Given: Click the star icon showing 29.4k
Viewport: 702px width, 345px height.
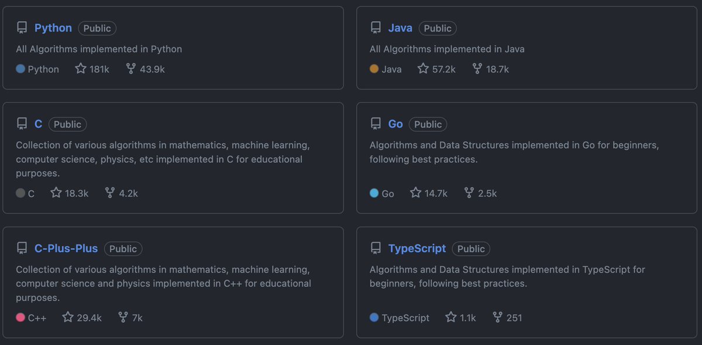Looking at the screenshot, I should [x=68, y=318].
